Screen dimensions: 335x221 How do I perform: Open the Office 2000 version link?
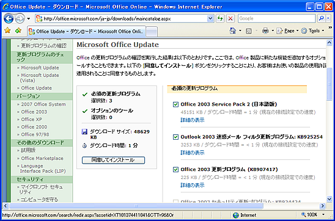pos(34,127)
